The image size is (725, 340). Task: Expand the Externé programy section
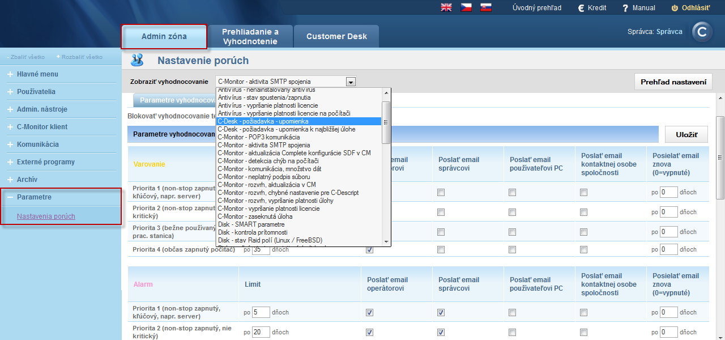pos(10,162)
